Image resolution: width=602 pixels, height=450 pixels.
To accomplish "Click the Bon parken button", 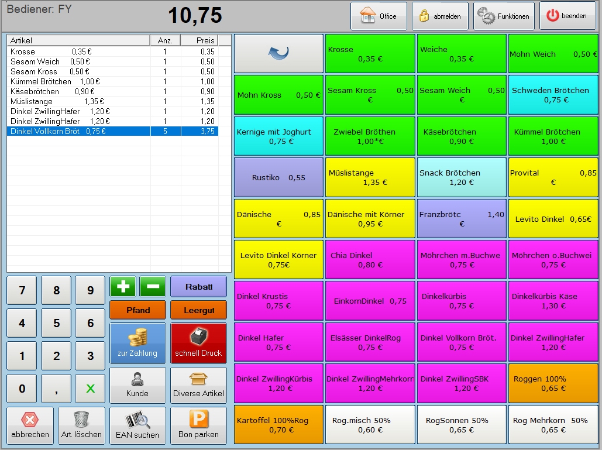I will [x=198, y=425].
